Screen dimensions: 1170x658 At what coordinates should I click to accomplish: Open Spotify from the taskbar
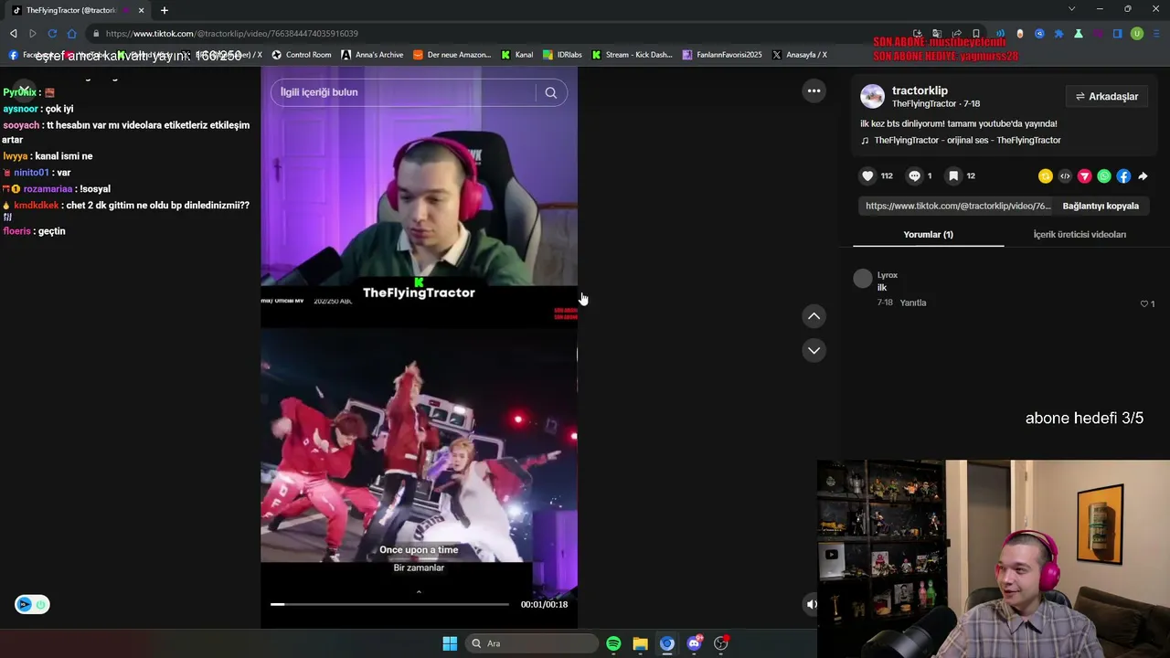[x=613, y=643]
